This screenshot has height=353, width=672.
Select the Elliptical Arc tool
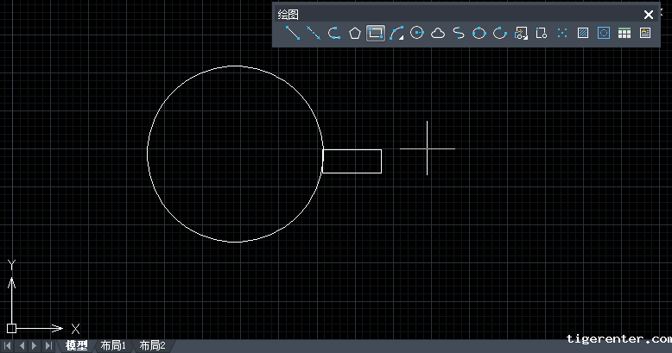(500, 34)
